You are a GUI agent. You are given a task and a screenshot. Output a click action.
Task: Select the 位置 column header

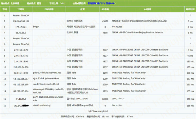coord(82,9)
